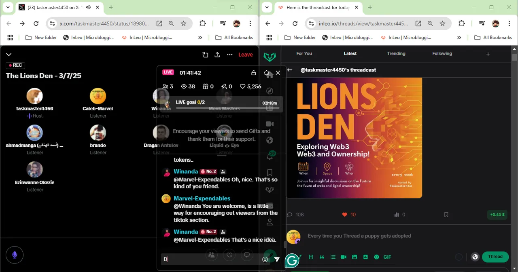Add a video to the thread
Screen dimensions: 518x272
(x=344, y=257)
